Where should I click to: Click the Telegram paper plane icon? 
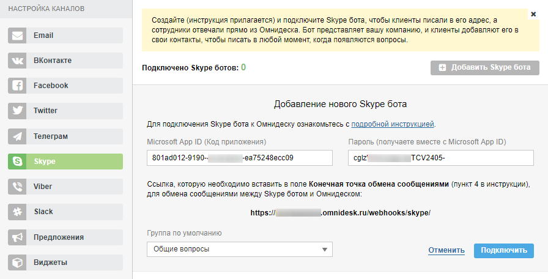pos(17,136)
